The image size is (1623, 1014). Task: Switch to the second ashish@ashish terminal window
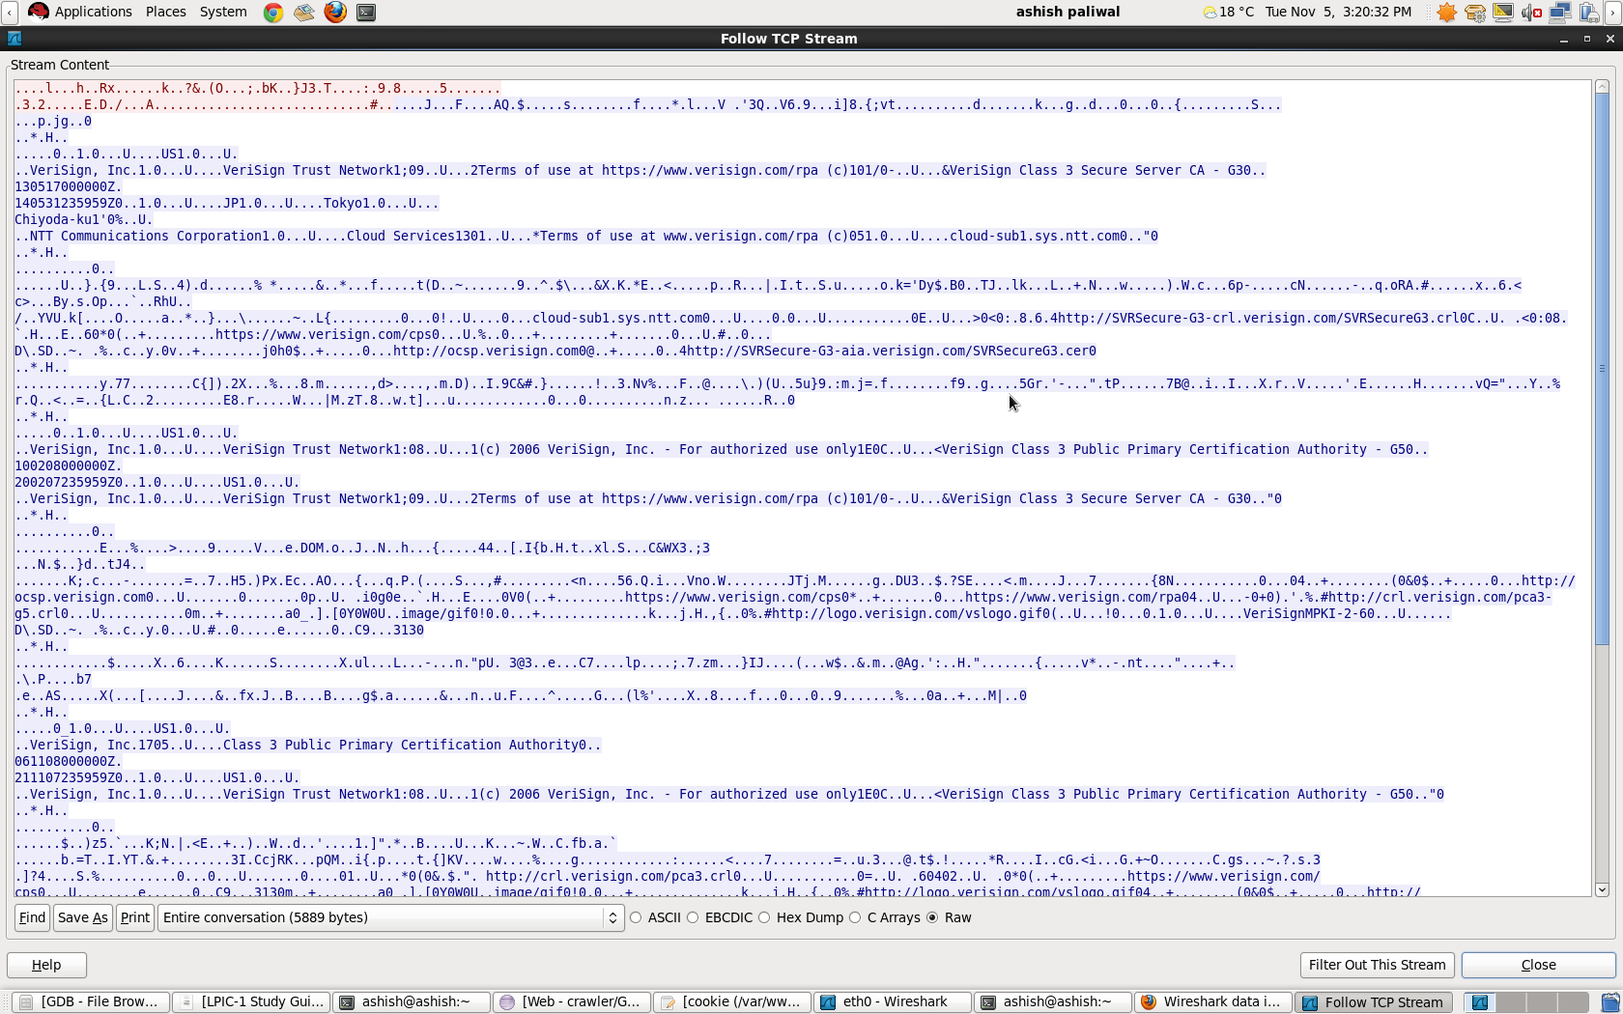click(x=1052, y=1002)
